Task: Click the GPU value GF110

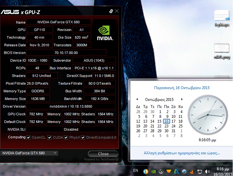Action: point(39,30)
